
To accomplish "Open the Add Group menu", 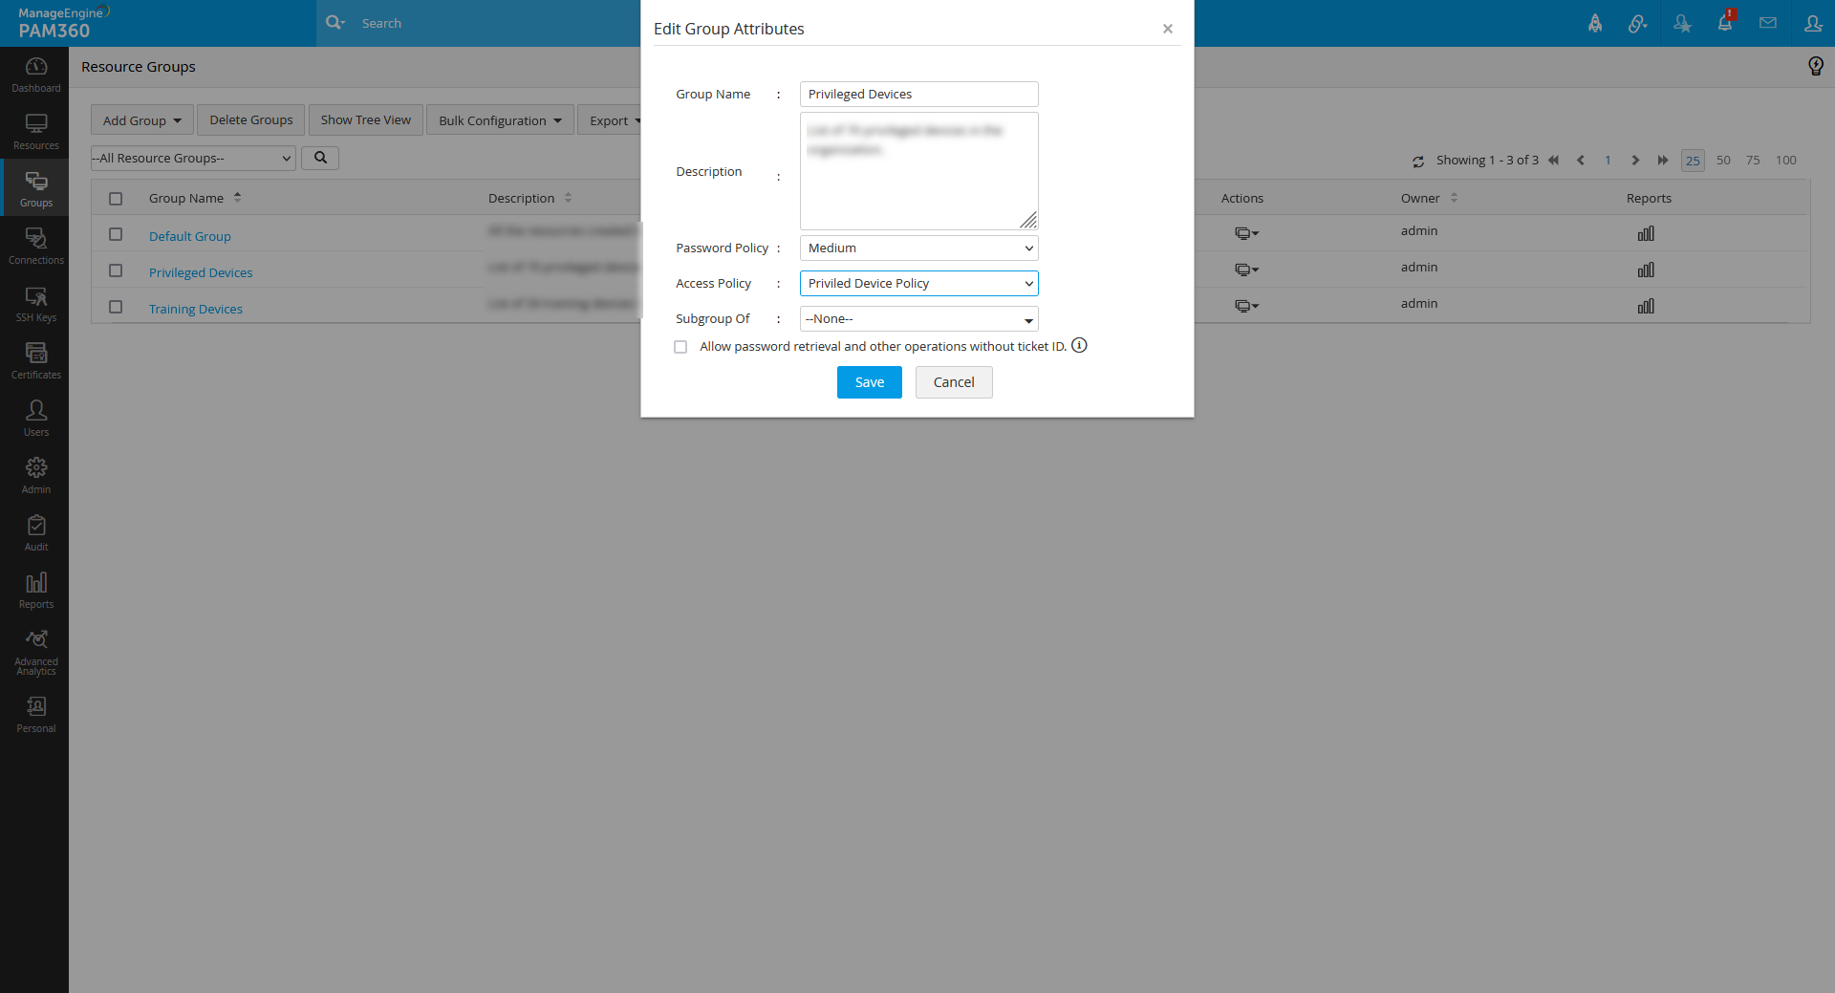I will click(x=142, y=120).
